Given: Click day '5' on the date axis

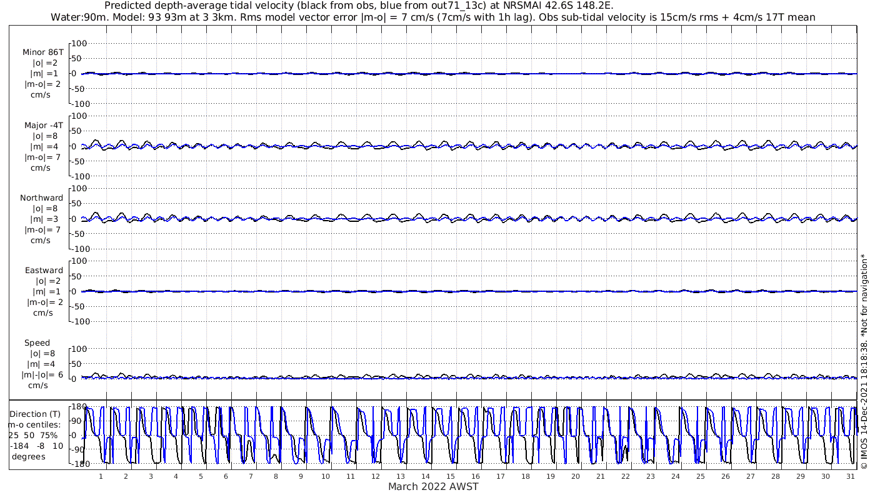Looking at the screenshot, I should tap(201, 476).
